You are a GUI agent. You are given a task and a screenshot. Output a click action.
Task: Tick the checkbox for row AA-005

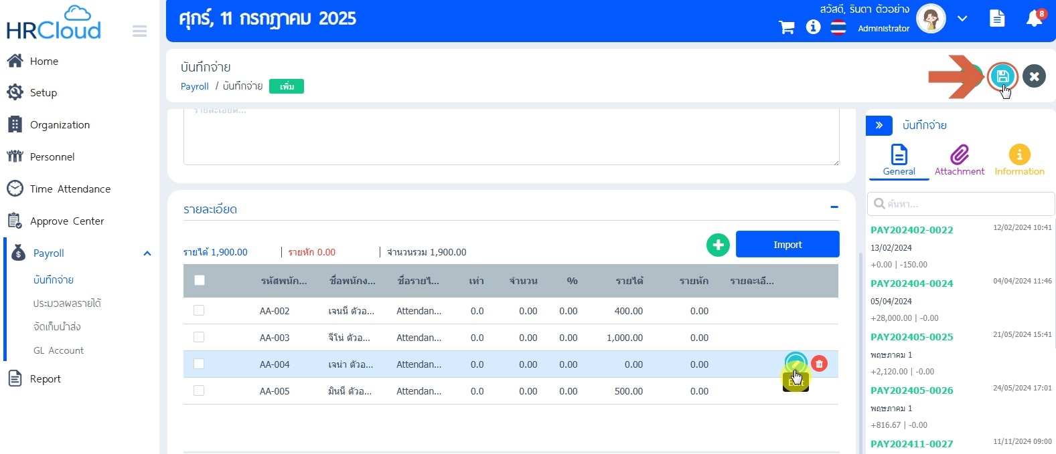coord(199,390)
